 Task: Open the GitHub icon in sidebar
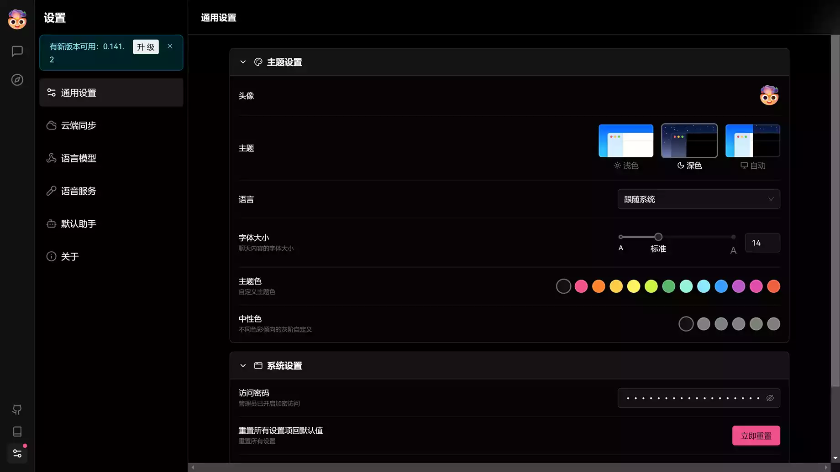(17, 410)
